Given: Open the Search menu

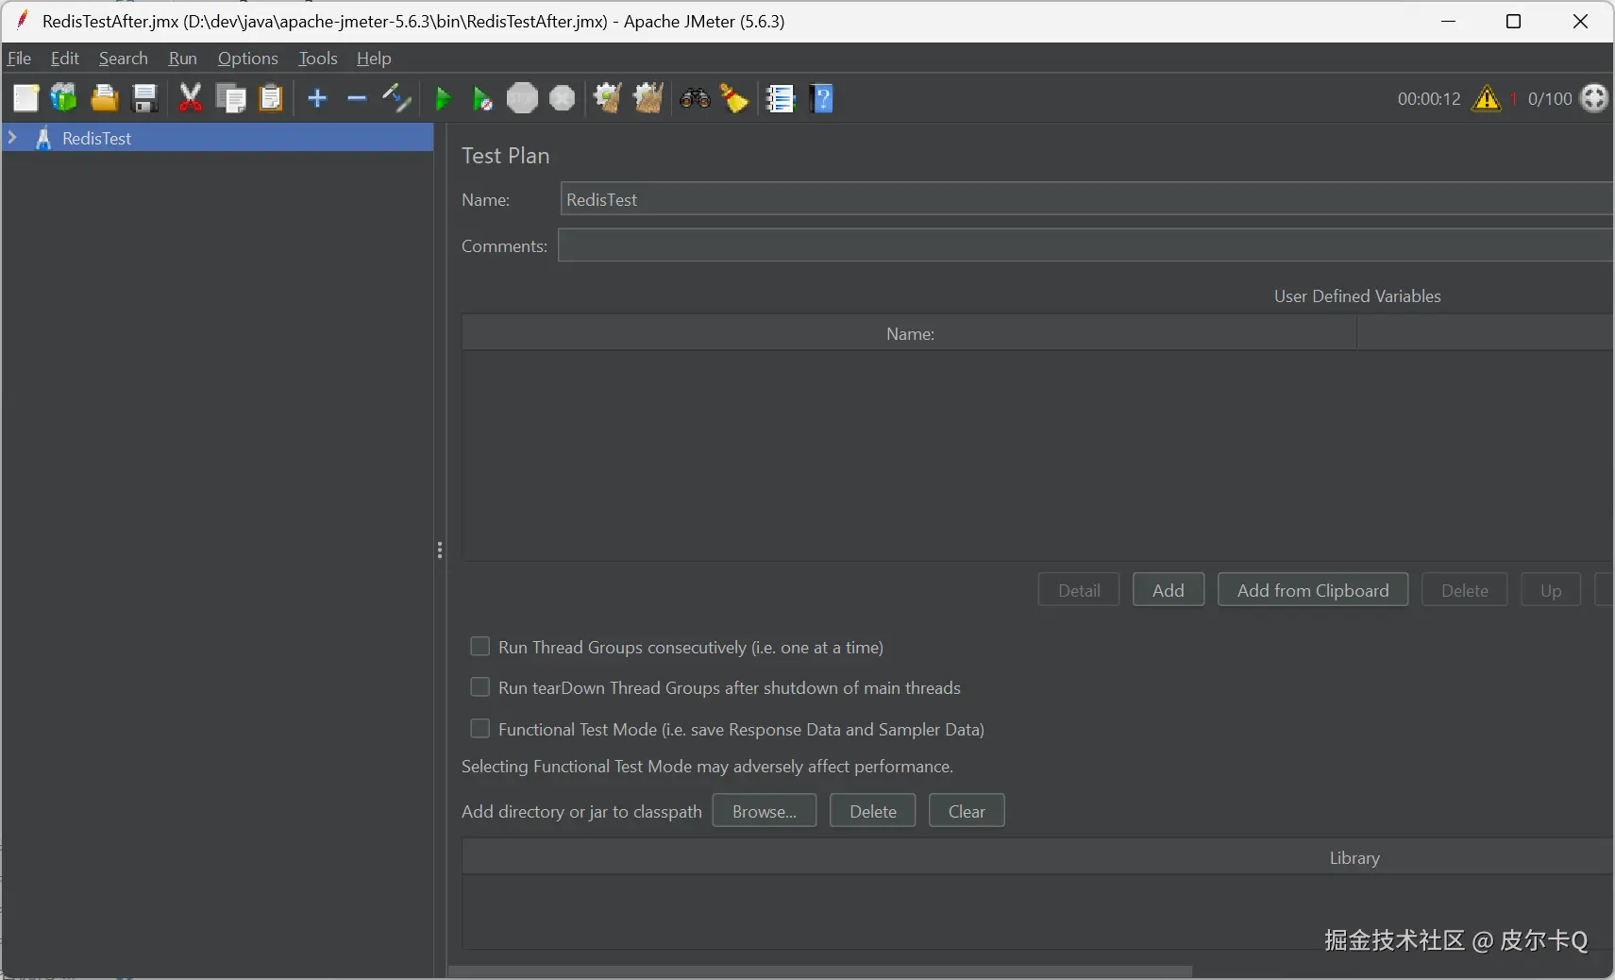Looking at the screenshot, I should 124,59.
